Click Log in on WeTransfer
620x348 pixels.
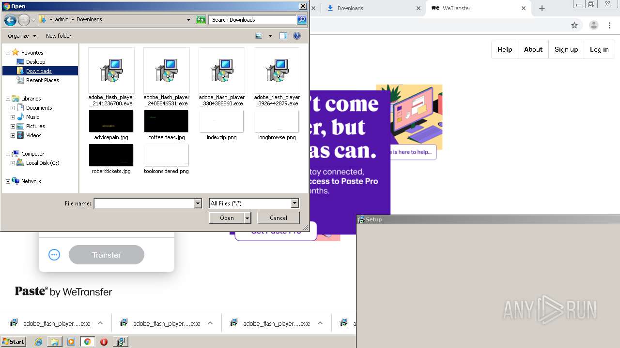tap(599, 49)
